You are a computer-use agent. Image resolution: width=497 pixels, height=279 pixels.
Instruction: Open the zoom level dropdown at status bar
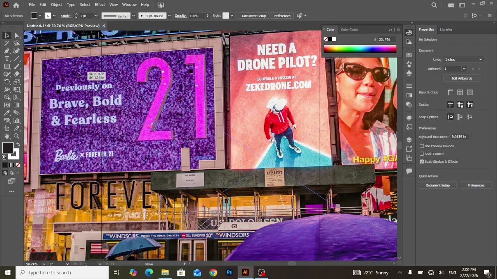click(44, 264)
